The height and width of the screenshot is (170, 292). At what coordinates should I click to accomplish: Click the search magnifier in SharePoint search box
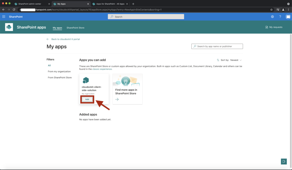click(x=112, y=17)
